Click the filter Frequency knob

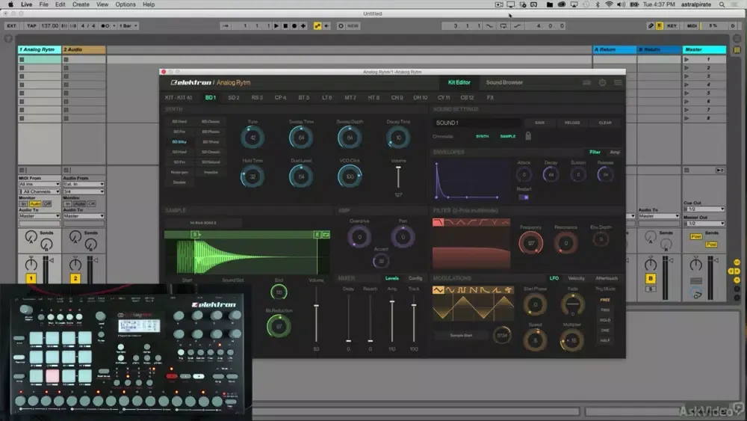530,243
